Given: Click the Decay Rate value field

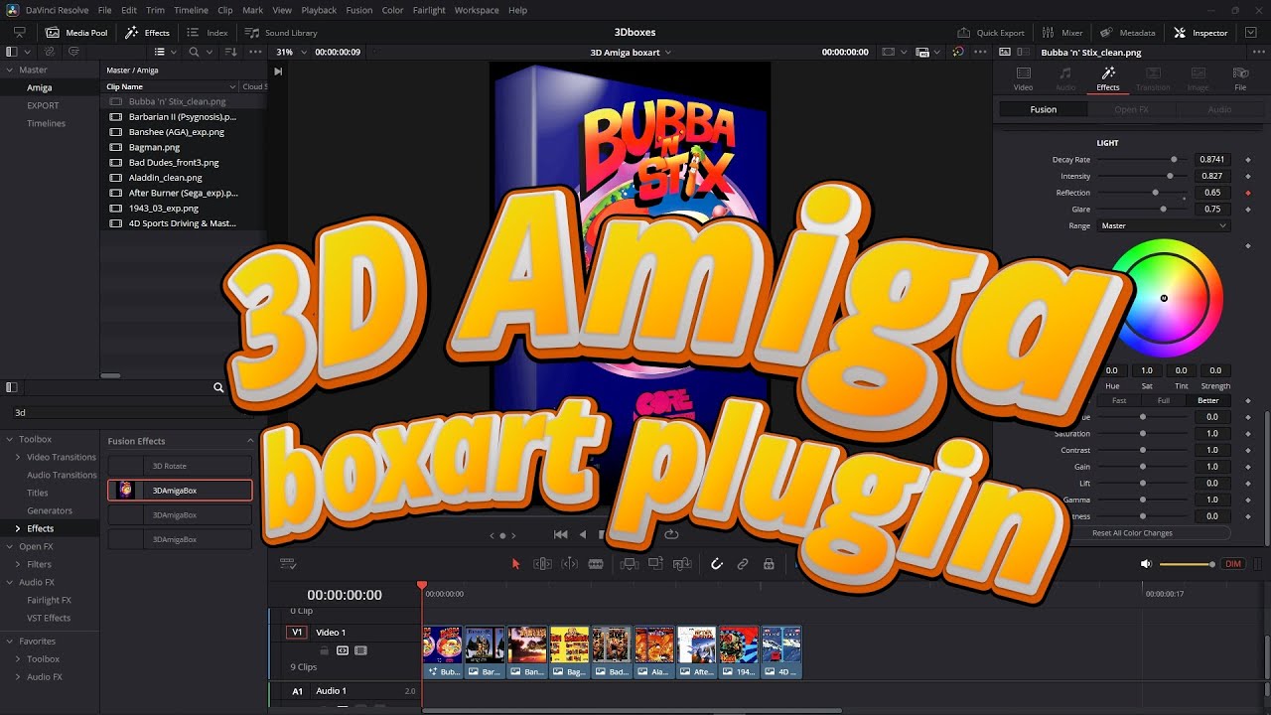Looking at the screenshot, I should pyautogui.click(x=1212, y=159).
